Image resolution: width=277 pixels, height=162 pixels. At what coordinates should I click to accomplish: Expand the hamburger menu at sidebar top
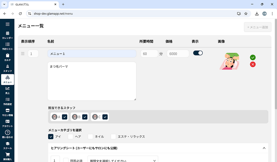click(x=7, y=24)
